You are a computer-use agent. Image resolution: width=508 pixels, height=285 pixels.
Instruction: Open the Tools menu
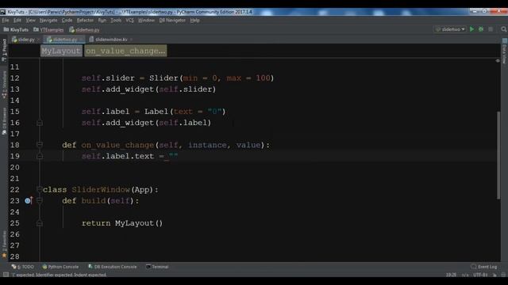point(116,20)
